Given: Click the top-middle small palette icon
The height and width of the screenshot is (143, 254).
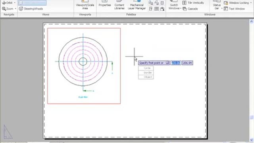Looking at the screenshot, I should tap(156, 3).
